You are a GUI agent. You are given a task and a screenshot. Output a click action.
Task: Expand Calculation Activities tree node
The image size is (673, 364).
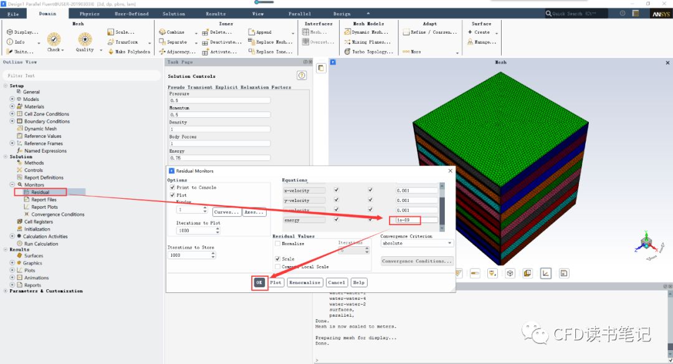[12, 236]
